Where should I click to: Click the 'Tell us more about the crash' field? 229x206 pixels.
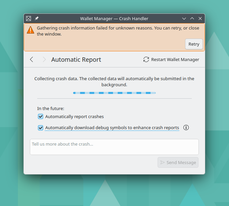114,147
